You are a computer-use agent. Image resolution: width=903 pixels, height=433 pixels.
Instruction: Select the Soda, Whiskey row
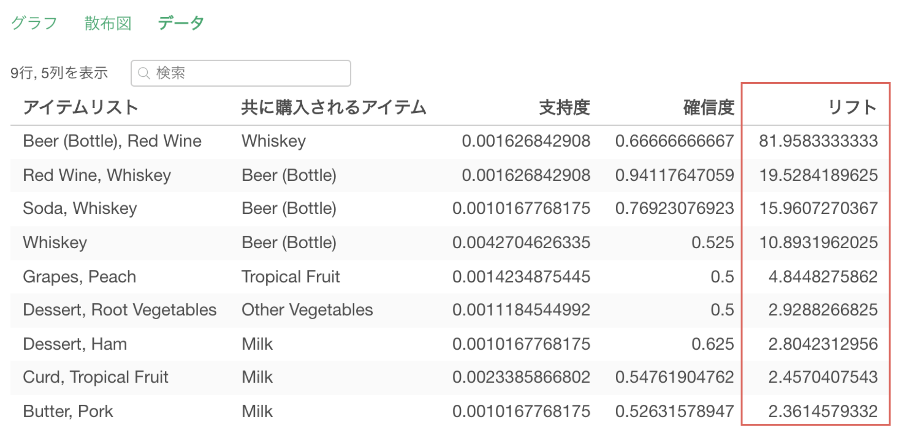449,209
